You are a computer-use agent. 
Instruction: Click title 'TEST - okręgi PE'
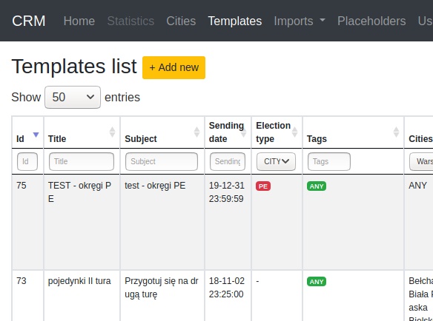(79, 192)
